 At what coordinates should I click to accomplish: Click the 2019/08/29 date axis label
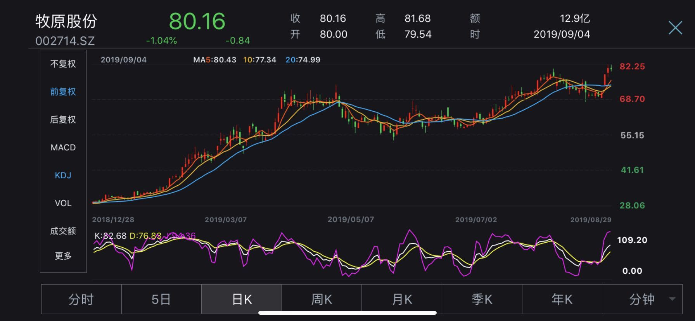point(591,220)
